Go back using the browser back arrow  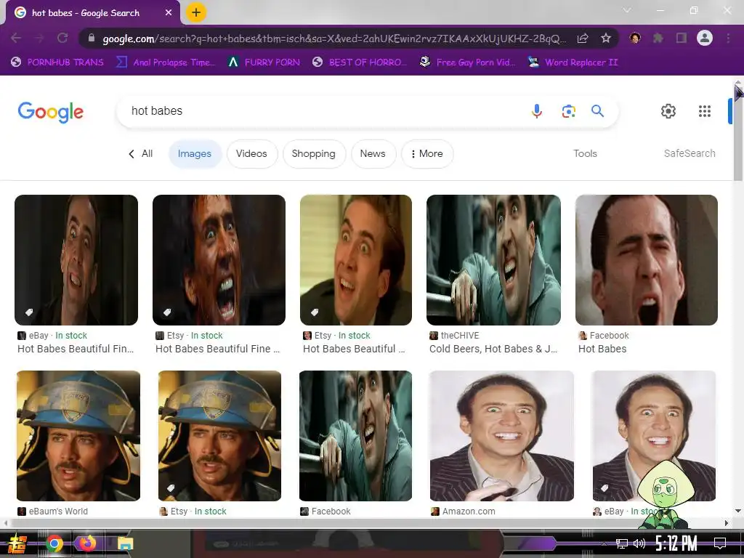pyautogui.click(x=16, y=38)
